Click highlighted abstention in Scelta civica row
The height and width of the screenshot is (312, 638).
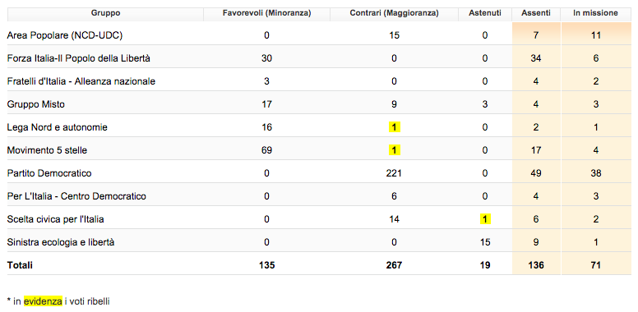485,219
